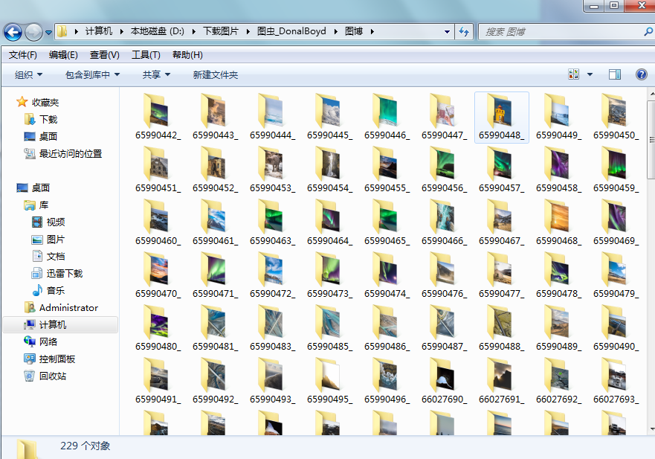This screenshot has height=459, width=655.
Task: Open the 文件(F) menu
Action: 23,55
